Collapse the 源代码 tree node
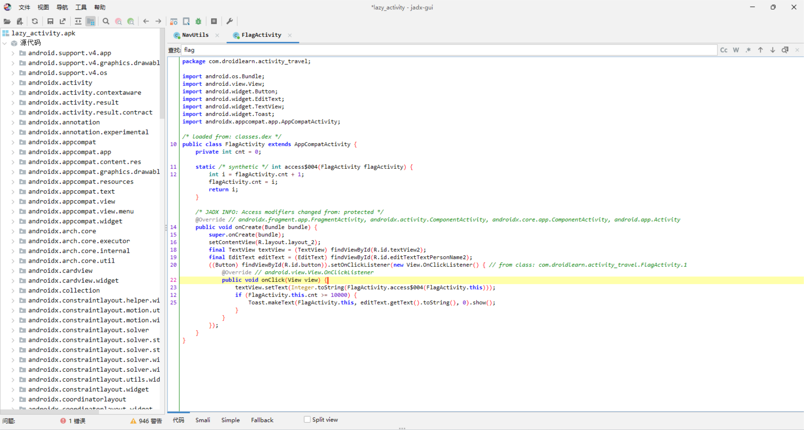Screen dimensions: 804x430 (x=5, y=43)
